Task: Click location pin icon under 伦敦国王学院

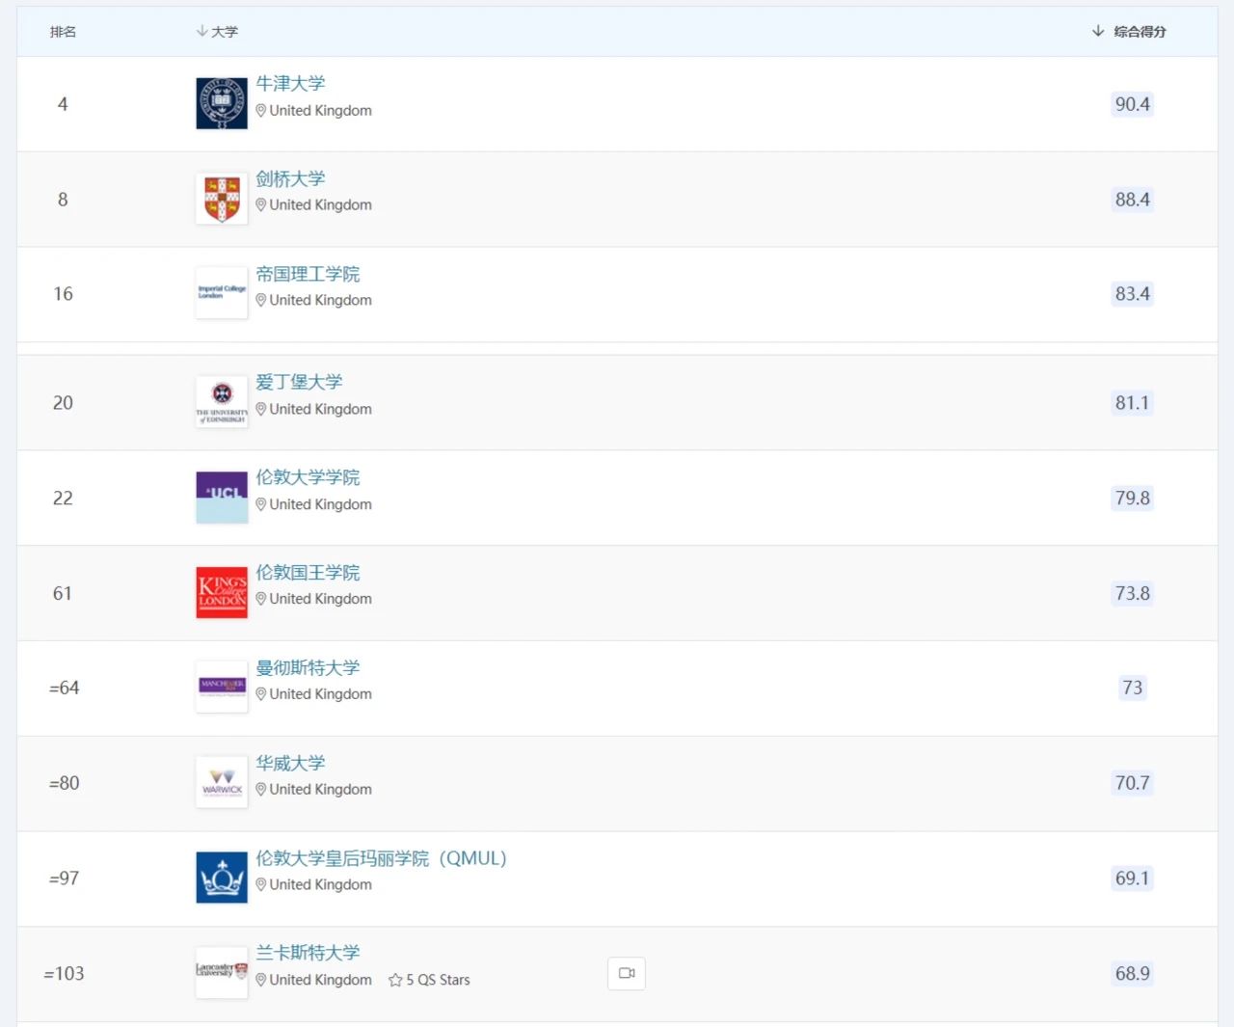Action: pyautogui.click(x=260, y=599)
